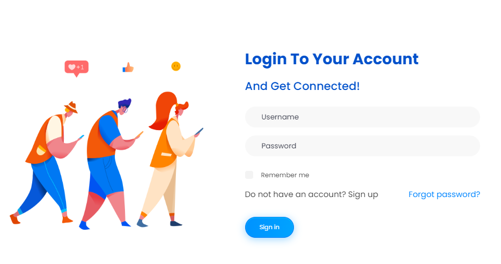Viewport: 501px width, 264px height.
Task: Click the thumbs-up like icon
Action: click(128, 67)
